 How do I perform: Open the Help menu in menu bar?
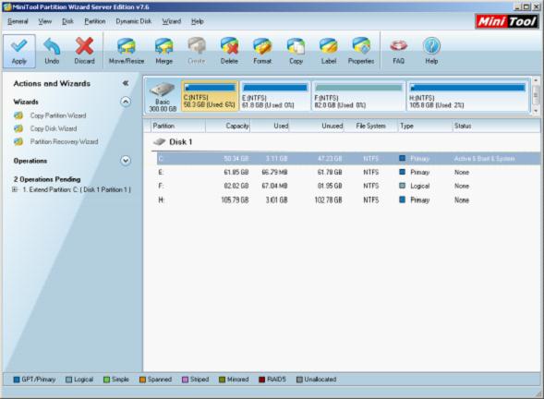click(197, 21)
